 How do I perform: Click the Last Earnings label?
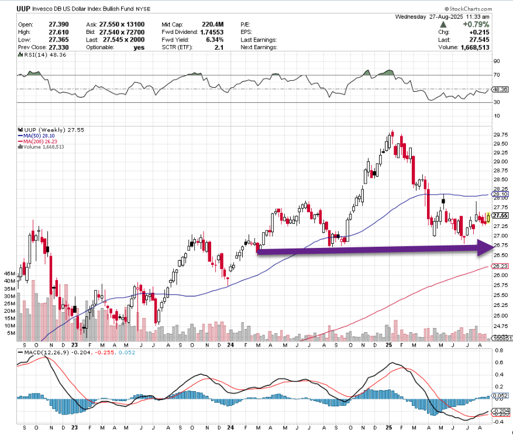pyautogui.click(x=259, y=40)
